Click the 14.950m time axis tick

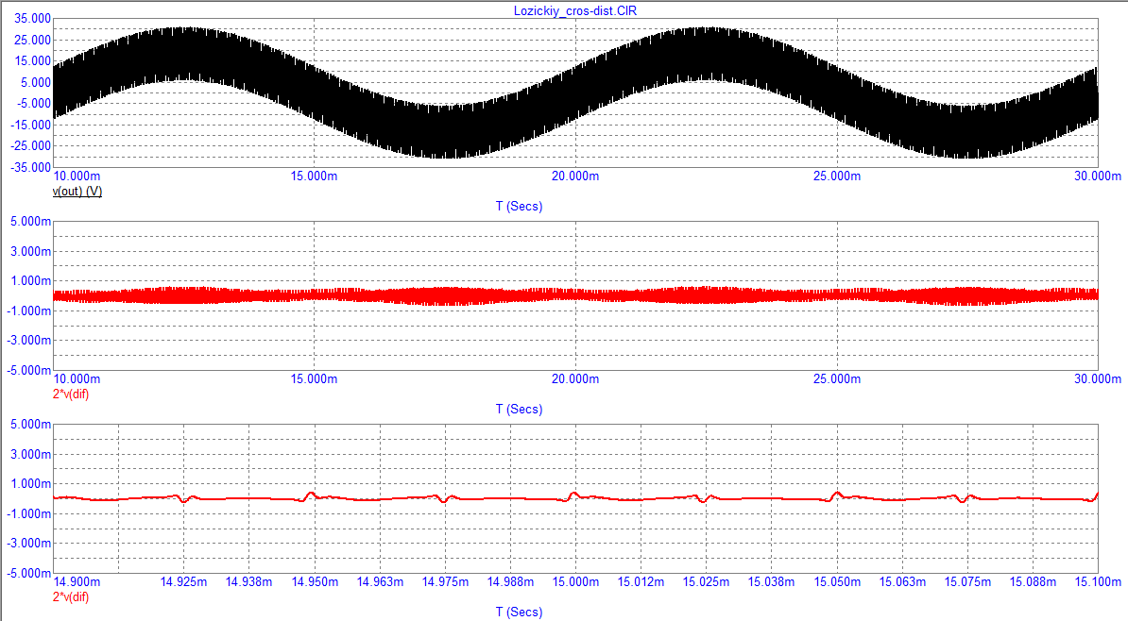tap(315, 581)
